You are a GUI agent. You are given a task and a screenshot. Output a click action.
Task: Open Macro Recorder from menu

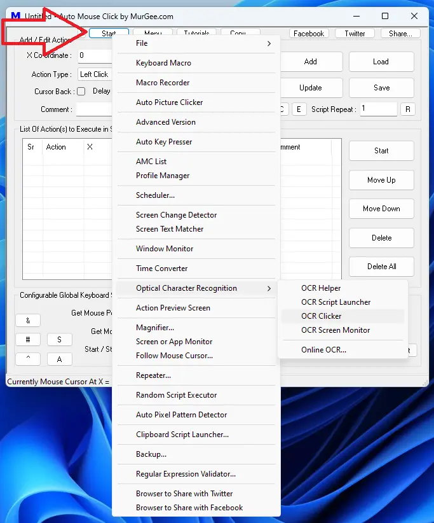pyautogui.click(x=196, y=83)
